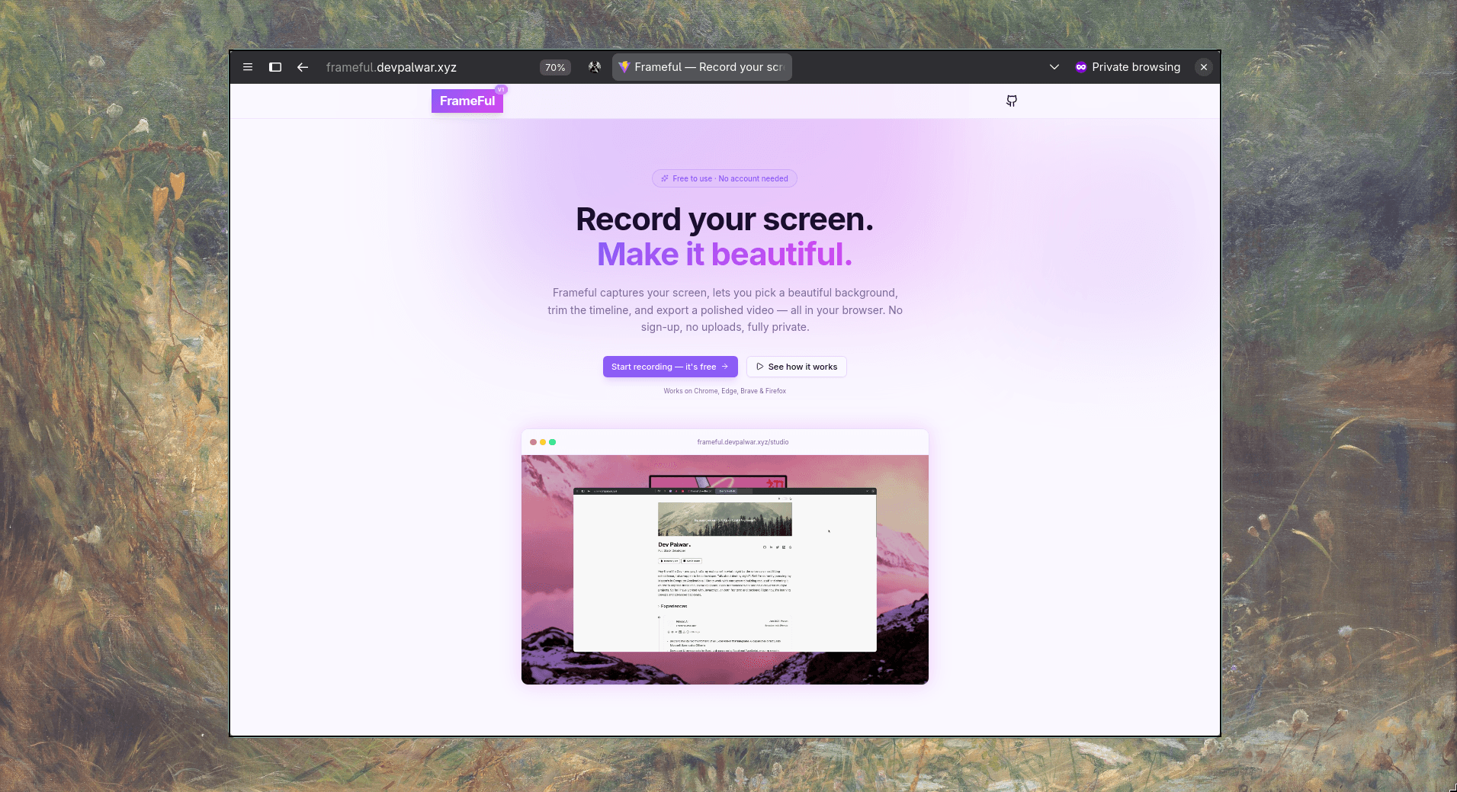Click the green maximize dot in the demo mockup
Screen dimensions: 1457x792
pyautogui.click(x=553, y=442)
